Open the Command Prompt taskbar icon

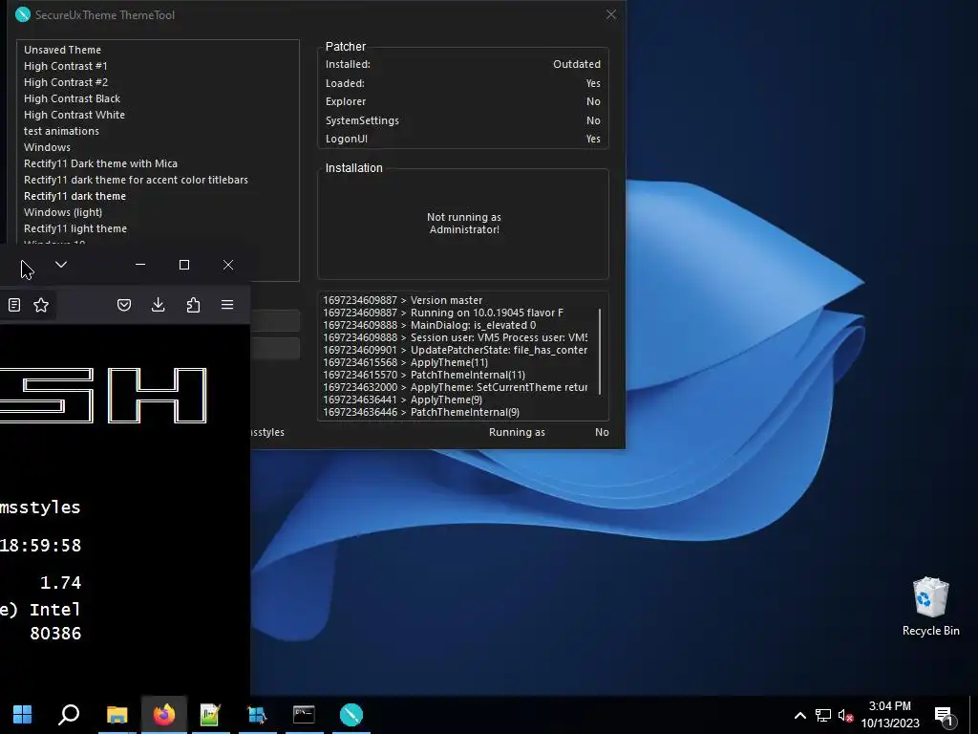click(304, 715)
